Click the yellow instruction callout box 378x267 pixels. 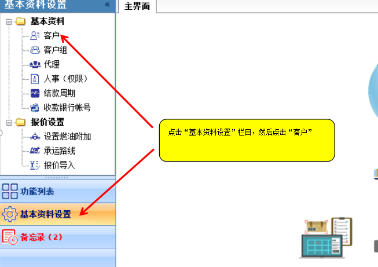[247, 140]
